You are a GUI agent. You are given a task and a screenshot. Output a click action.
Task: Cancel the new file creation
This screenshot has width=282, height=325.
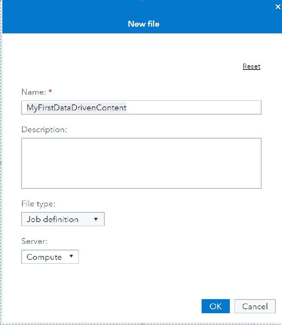coord(255,306)
